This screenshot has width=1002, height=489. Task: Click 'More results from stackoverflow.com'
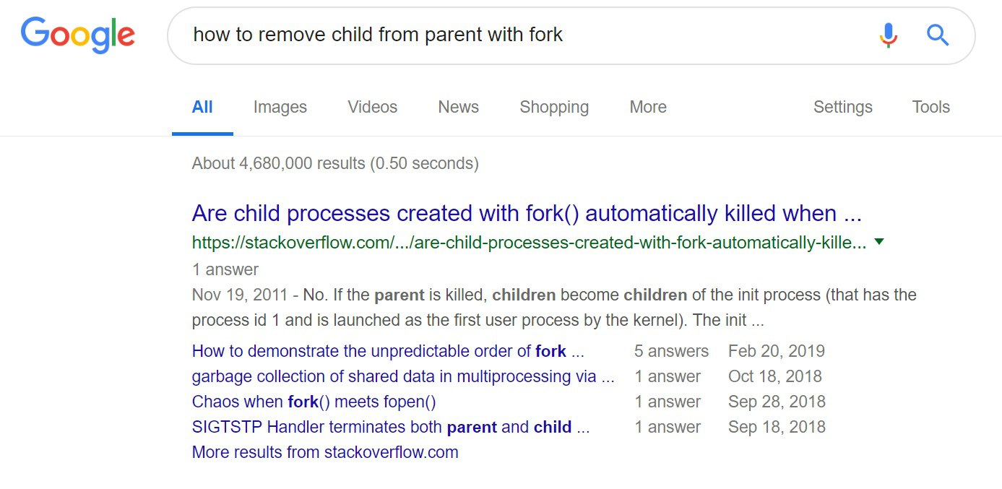[x=325, y=453]
